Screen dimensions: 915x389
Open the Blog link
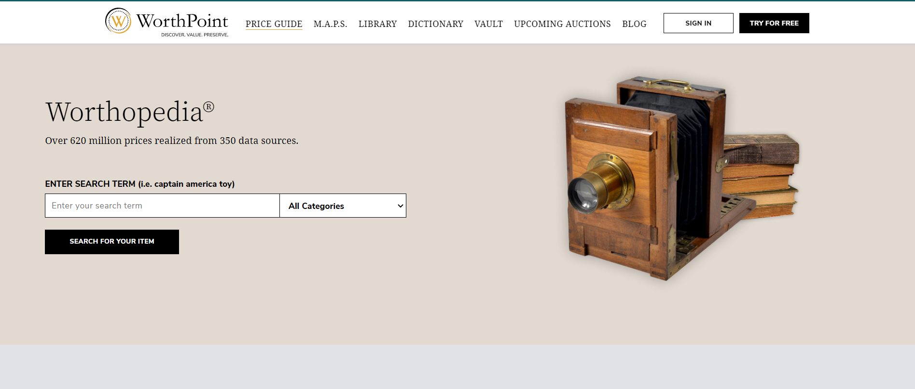click(634, 24)
